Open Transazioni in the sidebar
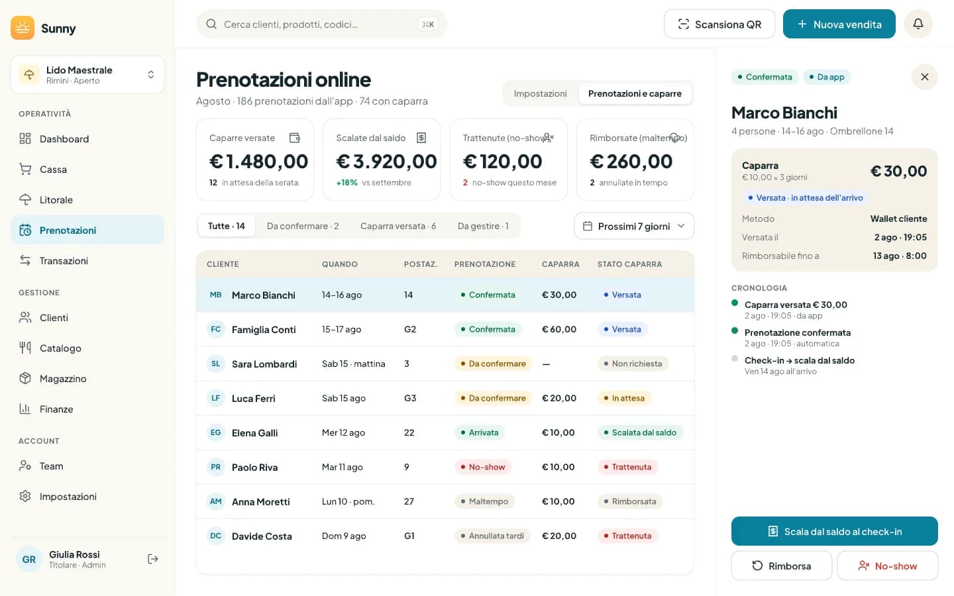The width and height of the screenshot is (954, 596). pyautogui.click(x=87, y=260)
